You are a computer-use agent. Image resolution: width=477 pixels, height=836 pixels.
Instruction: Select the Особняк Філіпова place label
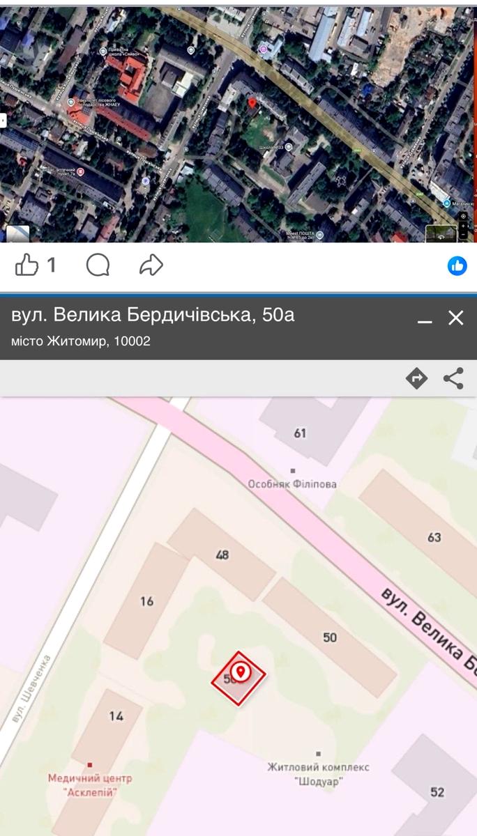(x=293, y=483)
